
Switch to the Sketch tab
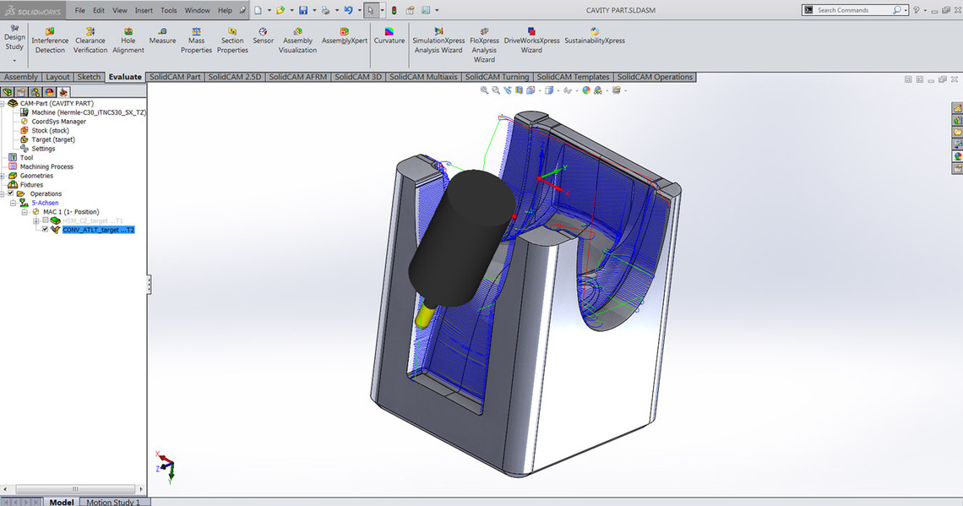coord(89,77)
